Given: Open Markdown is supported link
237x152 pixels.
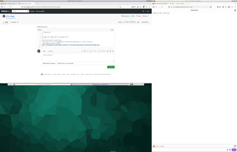Looking at the screenshot, I should point(49,63).
